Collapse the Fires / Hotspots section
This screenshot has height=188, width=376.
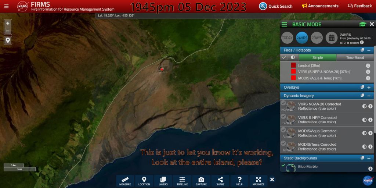369,50
